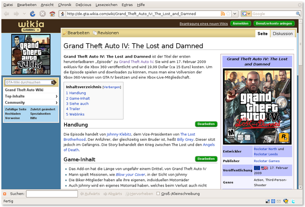
Task: Open recent pages history dropdown arrow
Action: (x=24, y=14)
